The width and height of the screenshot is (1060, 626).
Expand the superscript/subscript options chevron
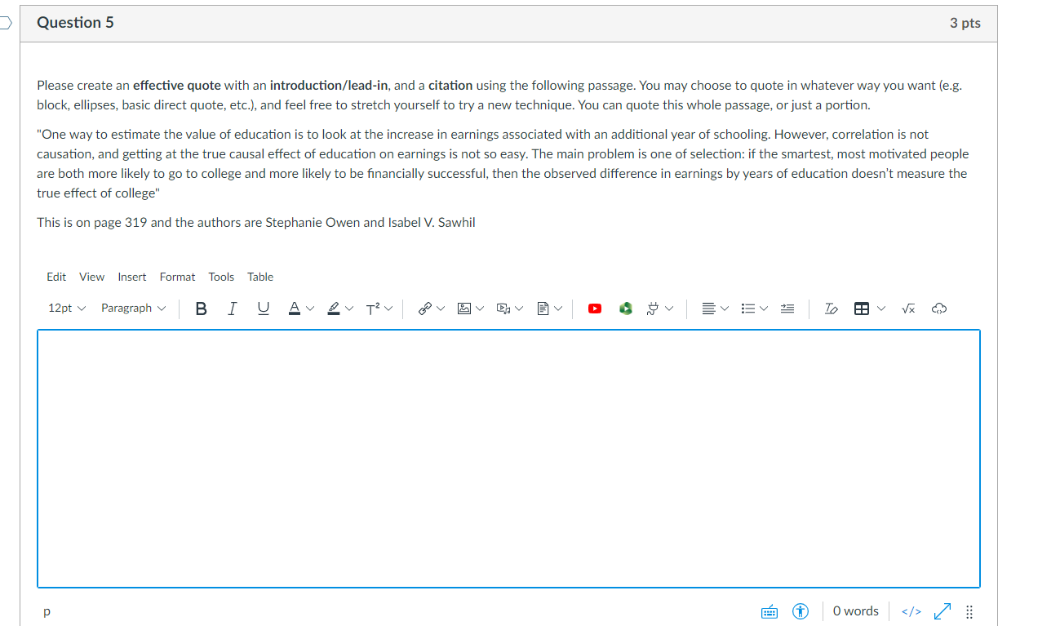pos(388,309)
